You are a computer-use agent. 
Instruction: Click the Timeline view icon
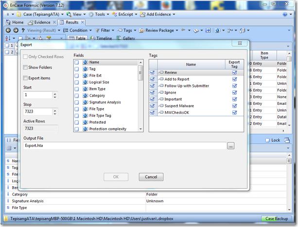[92, 38]
